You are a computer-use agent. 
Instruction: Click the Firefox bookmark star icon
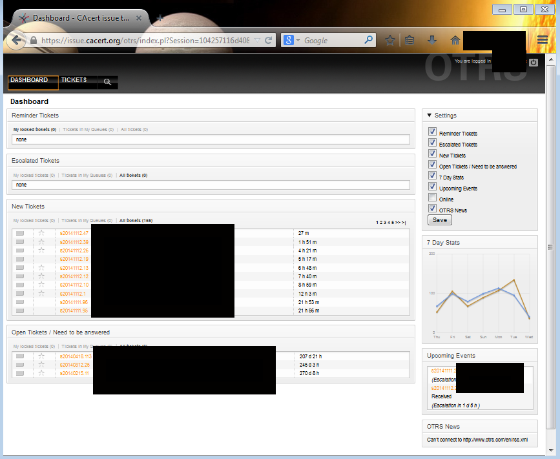(390, 41)
